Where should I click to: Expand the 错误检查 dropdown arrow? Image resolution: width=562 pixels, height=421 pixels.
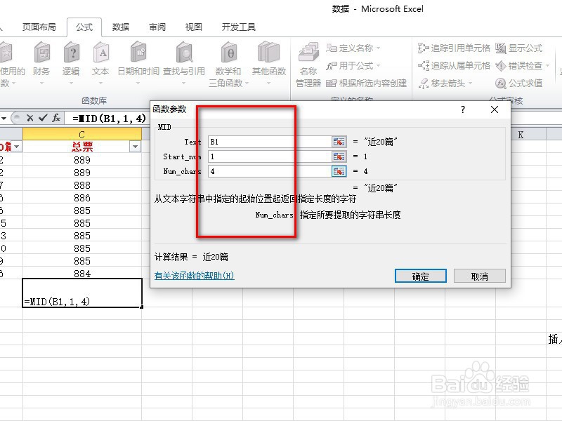tap(547, 65)
